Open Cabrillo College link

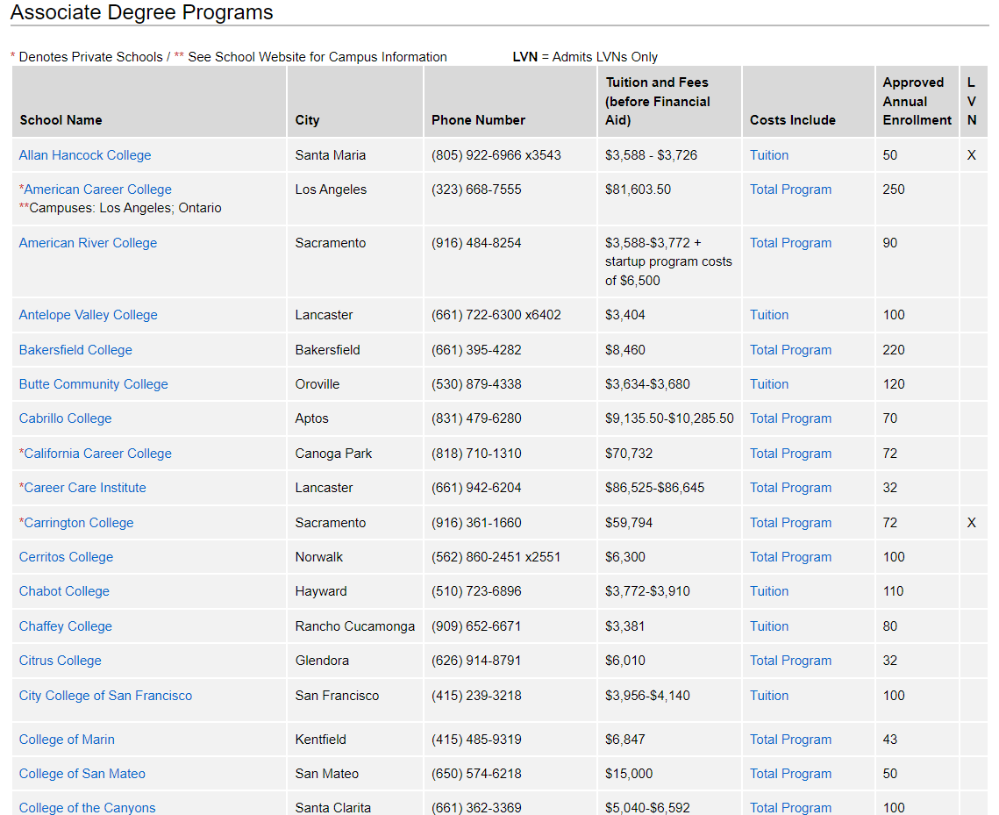[65, 418]
